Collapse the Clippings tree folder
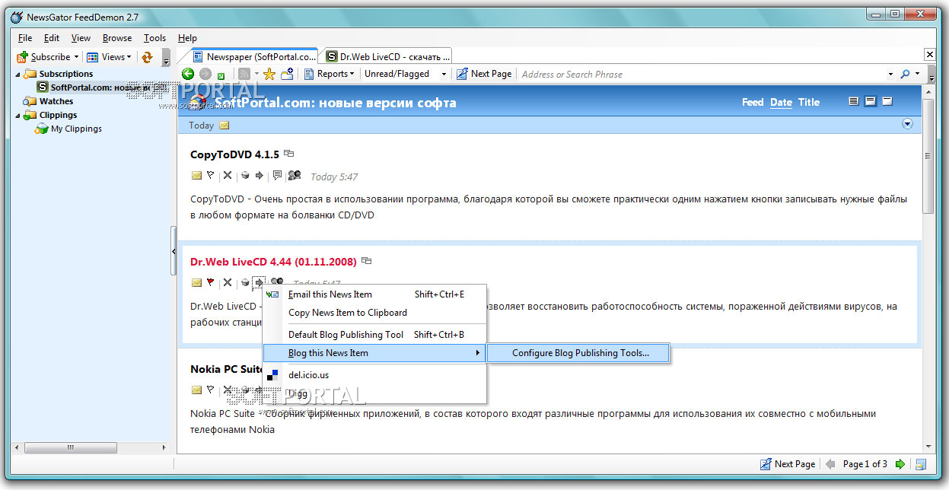949x490 pixels. pyautogui.click(x=18, y=115)
